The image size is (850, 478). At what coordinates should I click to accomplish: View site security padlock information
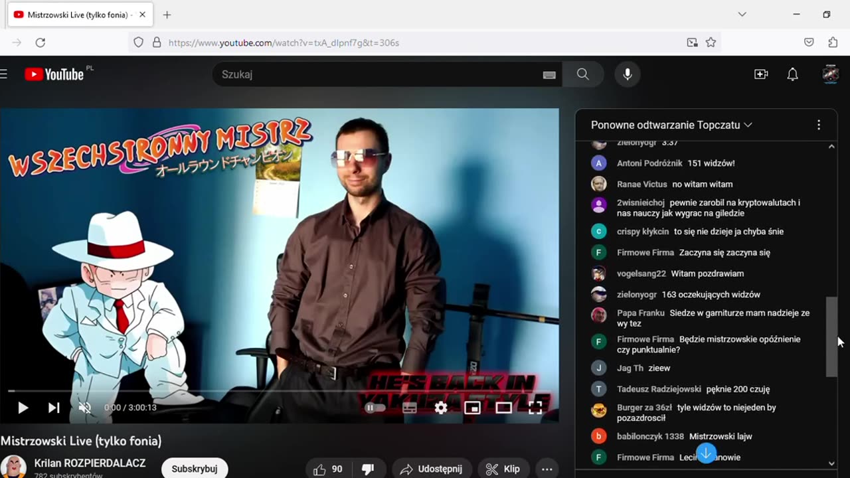(x=157, y=42)
